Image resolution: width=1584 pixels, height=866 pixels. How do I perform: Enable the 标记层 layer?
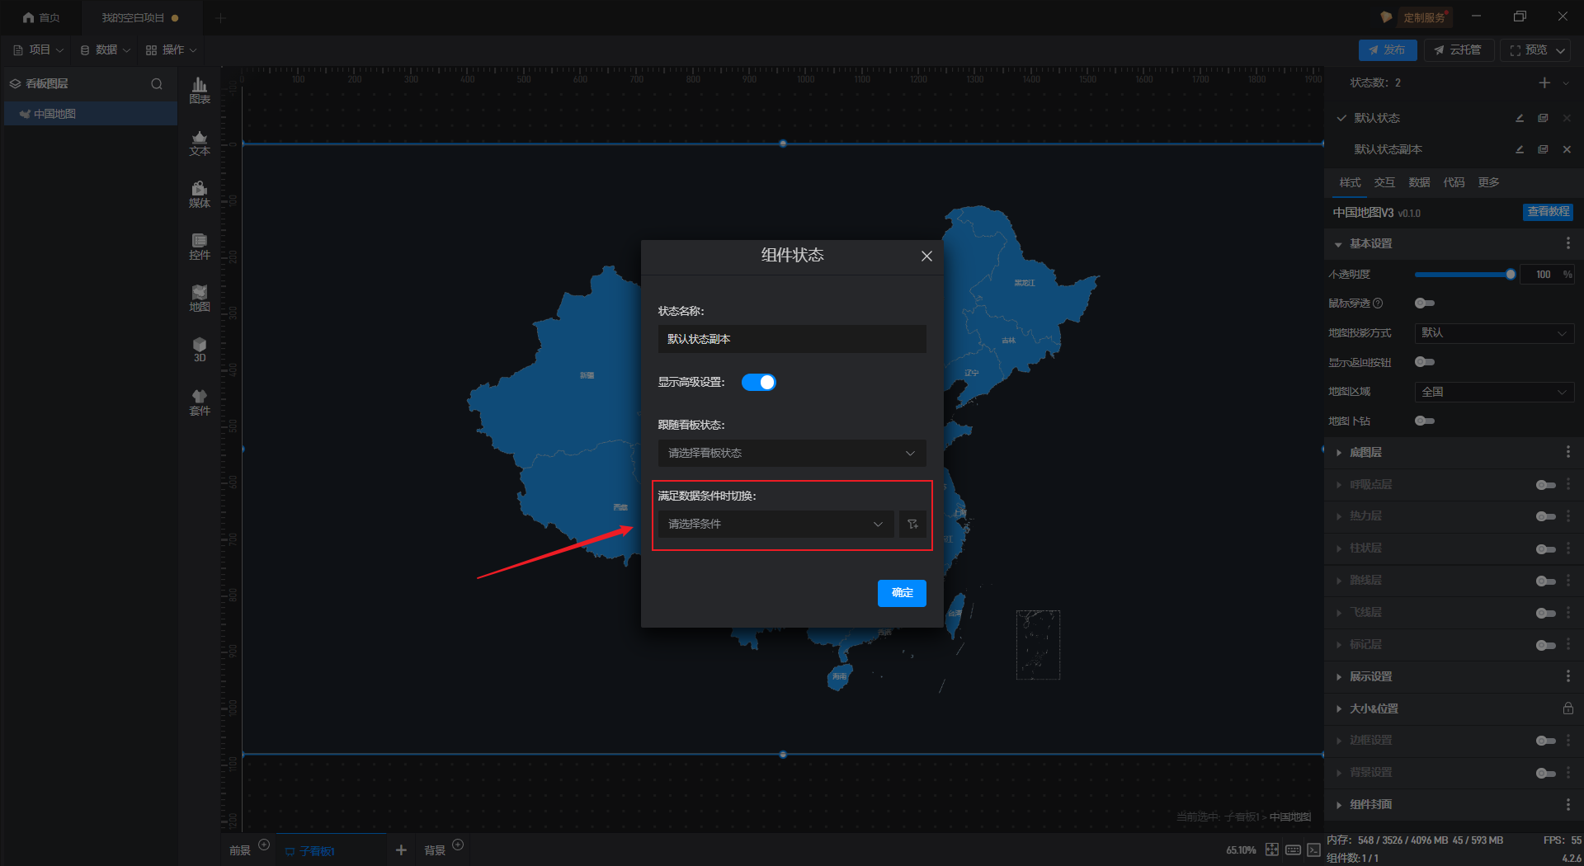tap(1546, 645)
